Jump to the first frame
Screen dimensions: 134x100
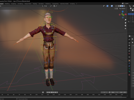click(x=47, y=92)
